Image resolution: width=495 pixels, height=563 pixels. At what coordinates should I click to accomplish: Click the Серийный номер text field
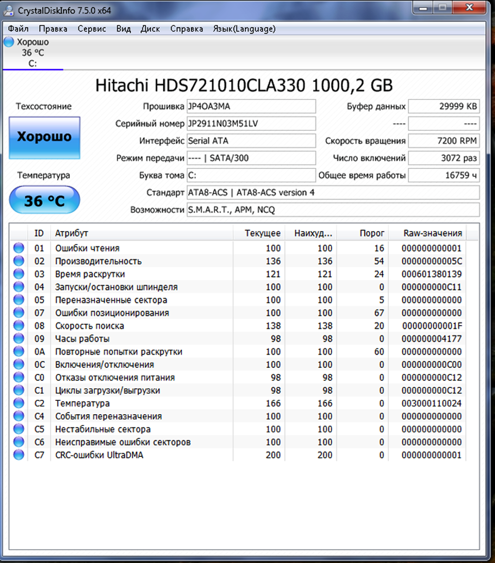tap(251, 124)
